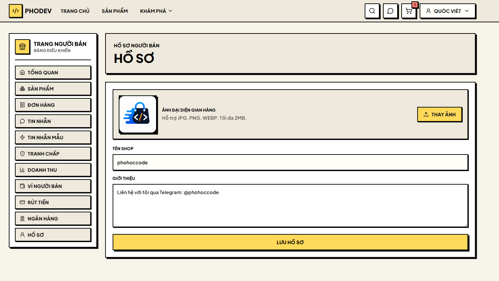The image size is (499, 281).
Task: Click the Thay Ảnh upload button
Action: (x=440, y=114)
